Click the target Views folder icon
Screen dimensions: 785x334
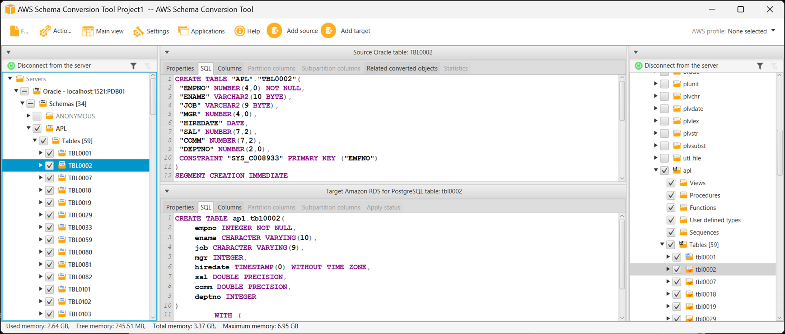click(x=684, y=183)
